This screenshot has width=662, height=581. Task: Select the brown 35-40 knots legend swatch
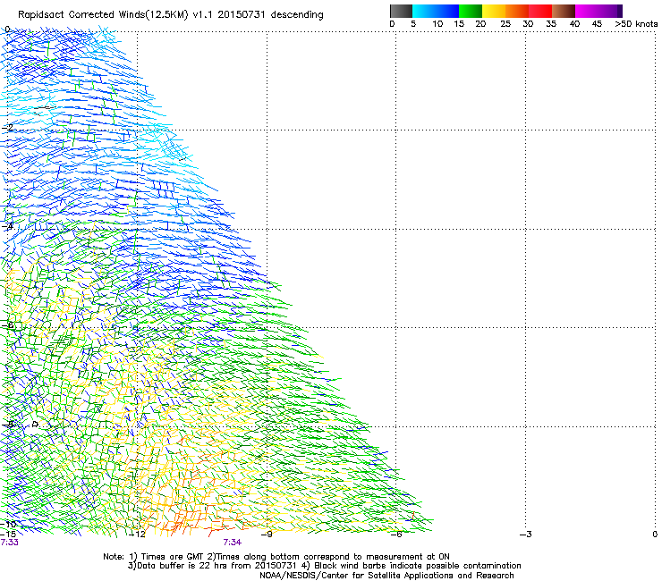564,11
